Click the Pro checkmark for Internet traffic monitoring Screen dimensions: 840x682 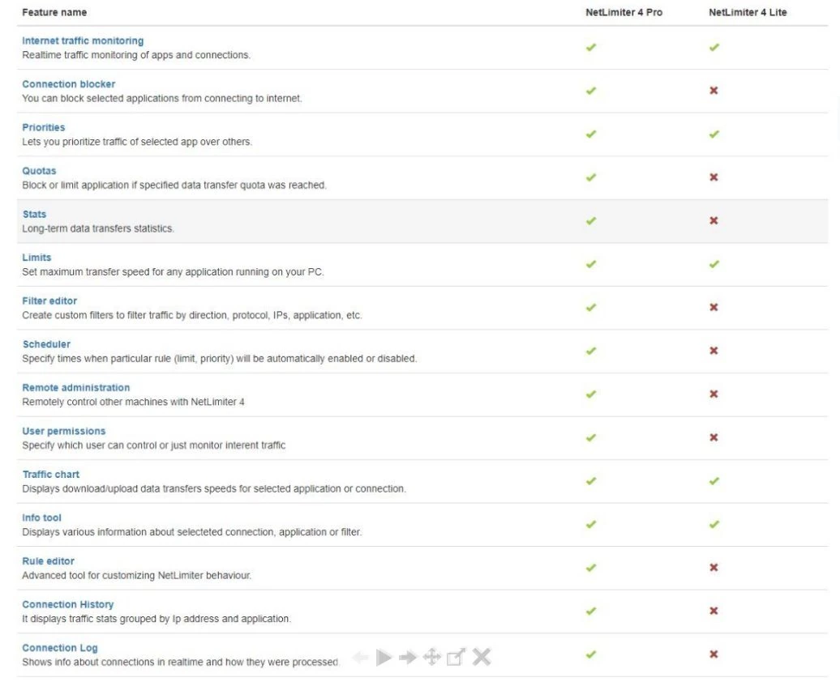coord(591,47)
